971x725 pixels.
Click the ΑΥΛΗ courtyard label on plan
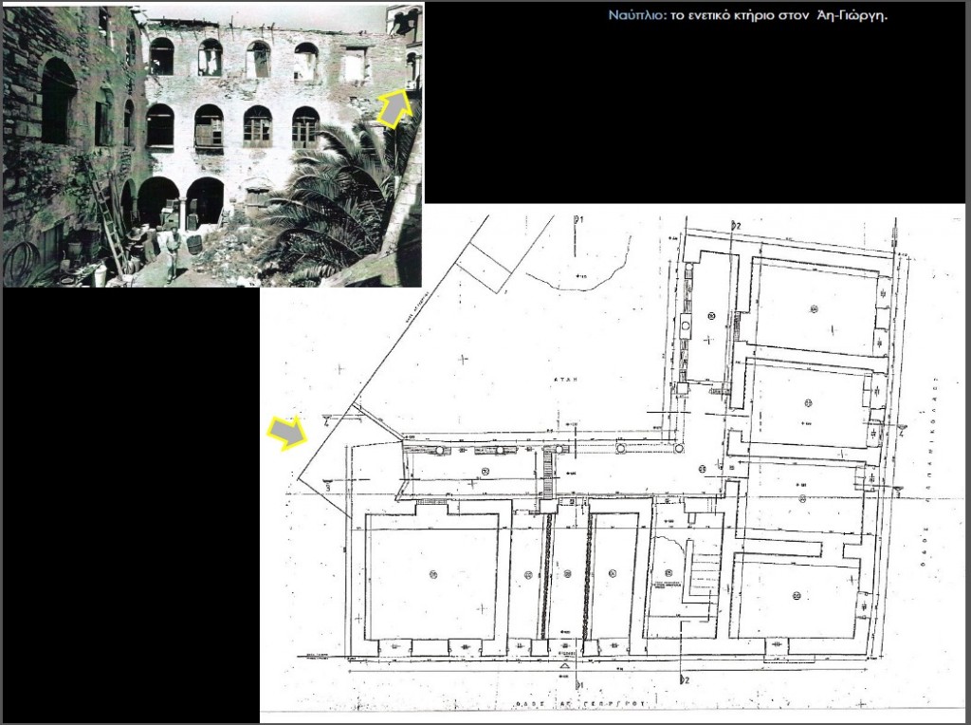(x=566, y=377)
